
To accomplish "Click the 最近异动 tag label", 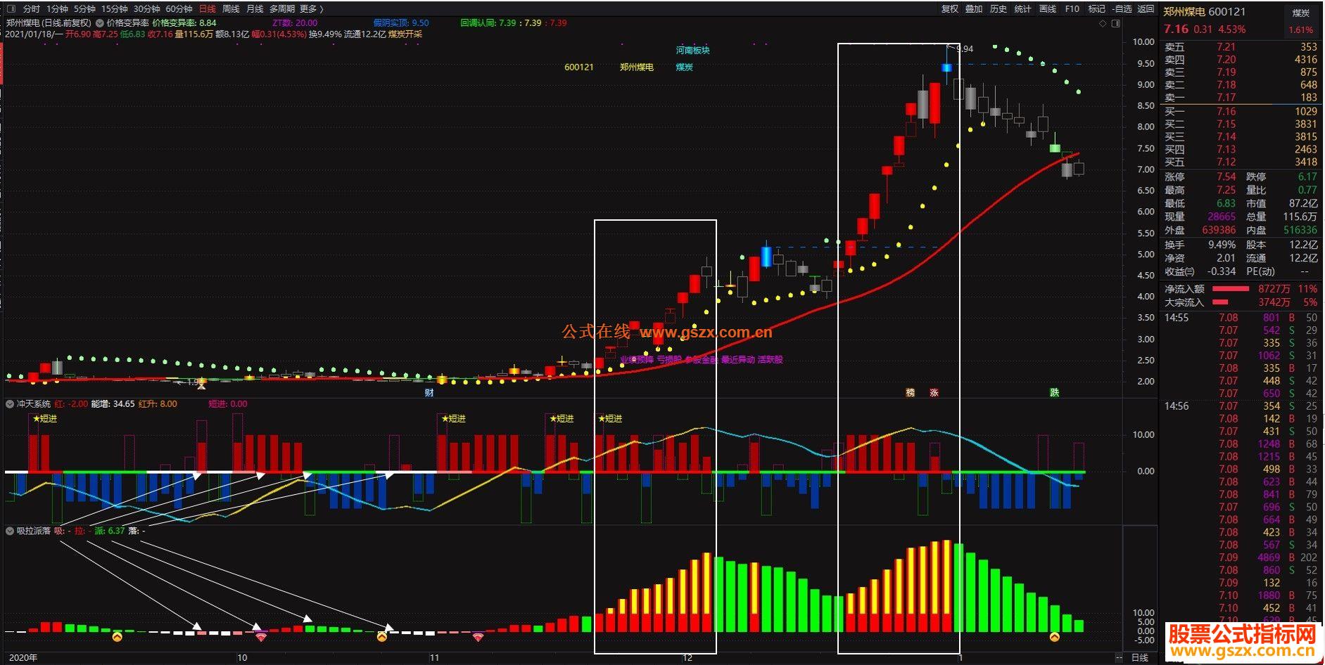I will coord(737,360).
